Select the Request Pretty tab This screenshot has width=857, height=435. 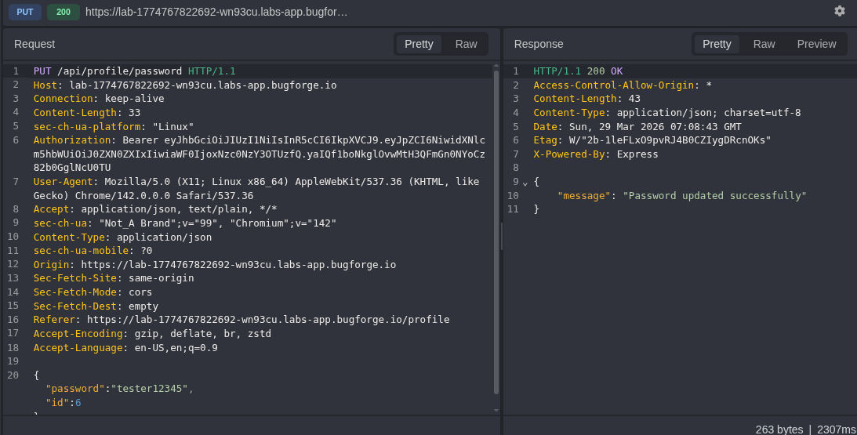(x=419, y=44)
